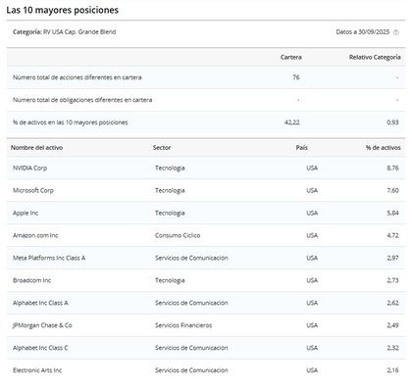The width and height of the screenshot is (412, 390).
Task: Click Amazon's 4,72 percentage value
Action: pos(392,235)
